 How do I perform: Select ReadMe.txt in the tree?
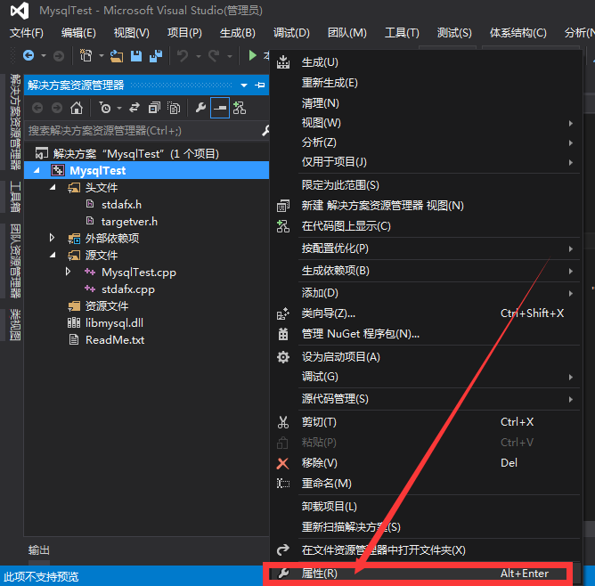[x=115, y=340]
